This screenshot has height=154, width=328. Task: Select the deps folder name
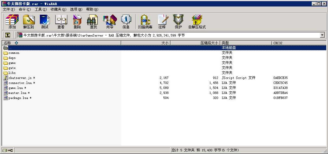[12, 58]
